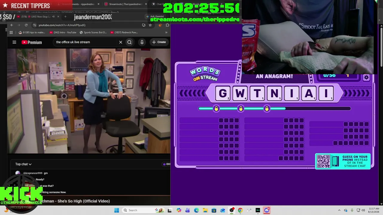Go back in the browser

[x=12, y=25]
